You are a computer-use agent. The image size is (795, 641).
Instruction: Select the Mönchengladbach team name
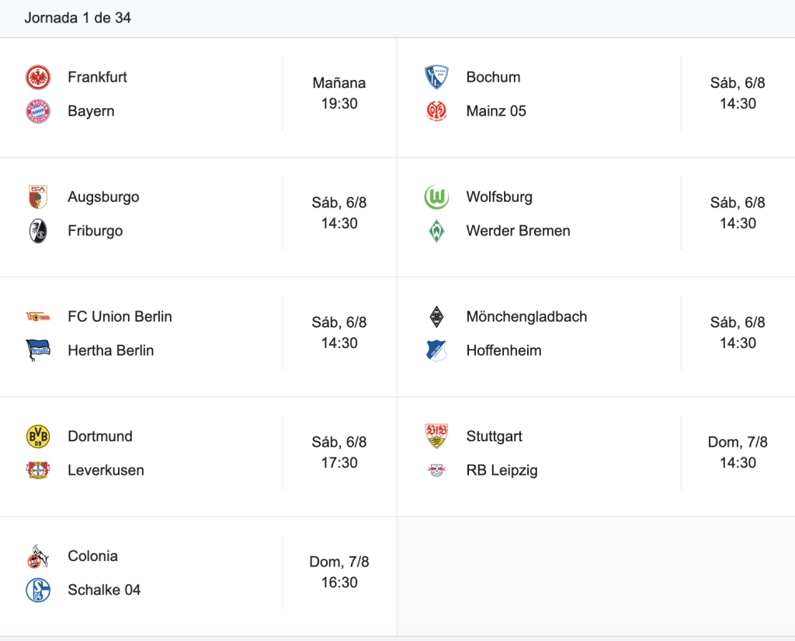pyautogui.click(x=527, y=317)
